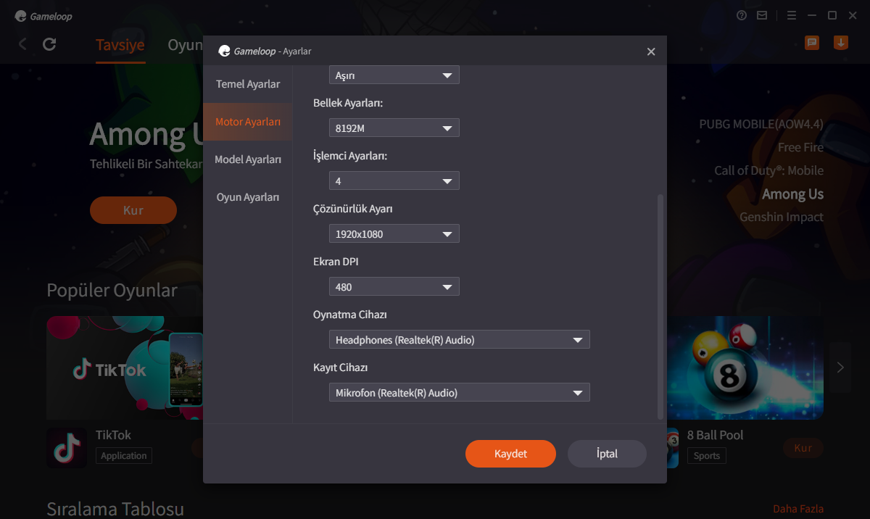Click the TikTok title text below banner

114,435
